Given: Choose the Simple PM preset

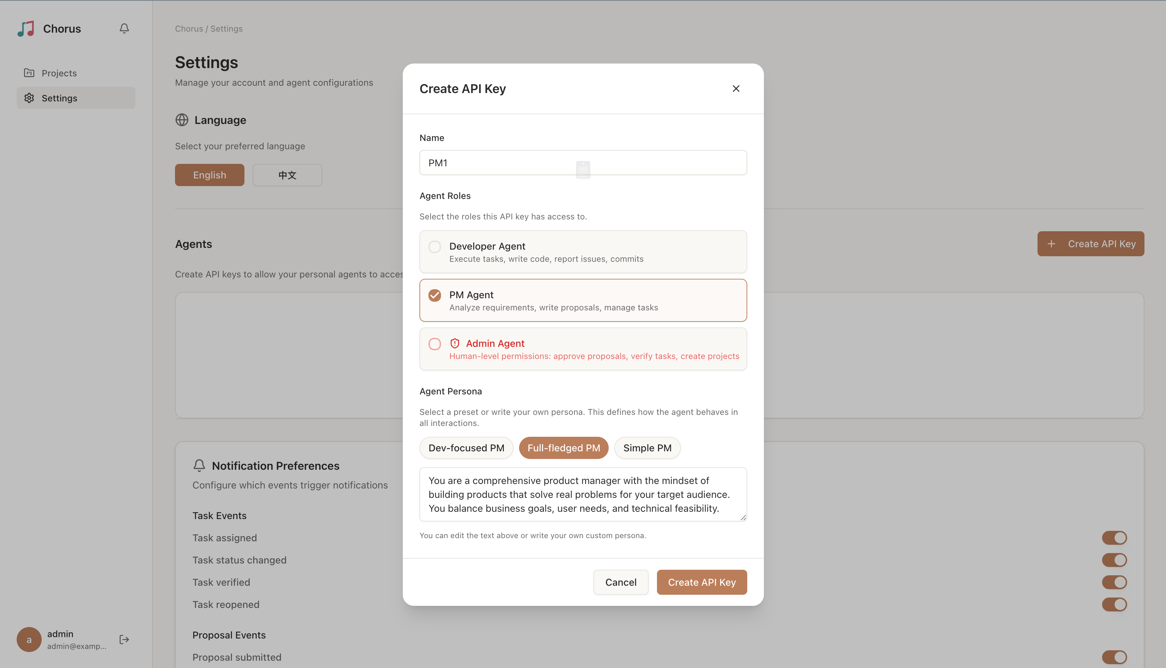Looking at the screenshot, I should point(647,448).
